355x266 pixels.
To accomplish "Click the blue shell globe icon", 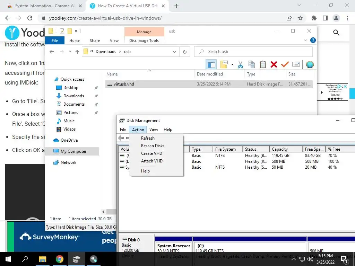I will (x=310, y=64).
